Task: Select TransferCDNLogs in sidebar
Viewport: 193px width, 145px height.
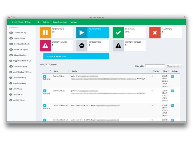Action: (19, 83)
